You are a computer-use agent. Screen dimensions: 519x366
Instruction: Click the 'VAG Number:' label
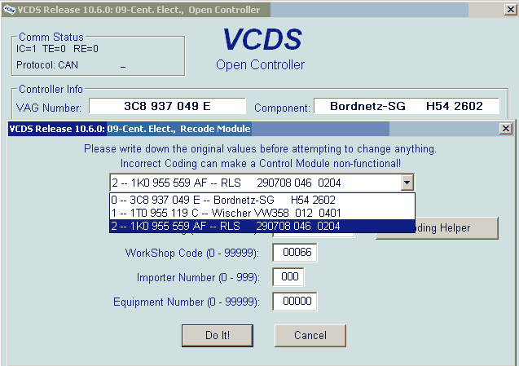[49, 108]
